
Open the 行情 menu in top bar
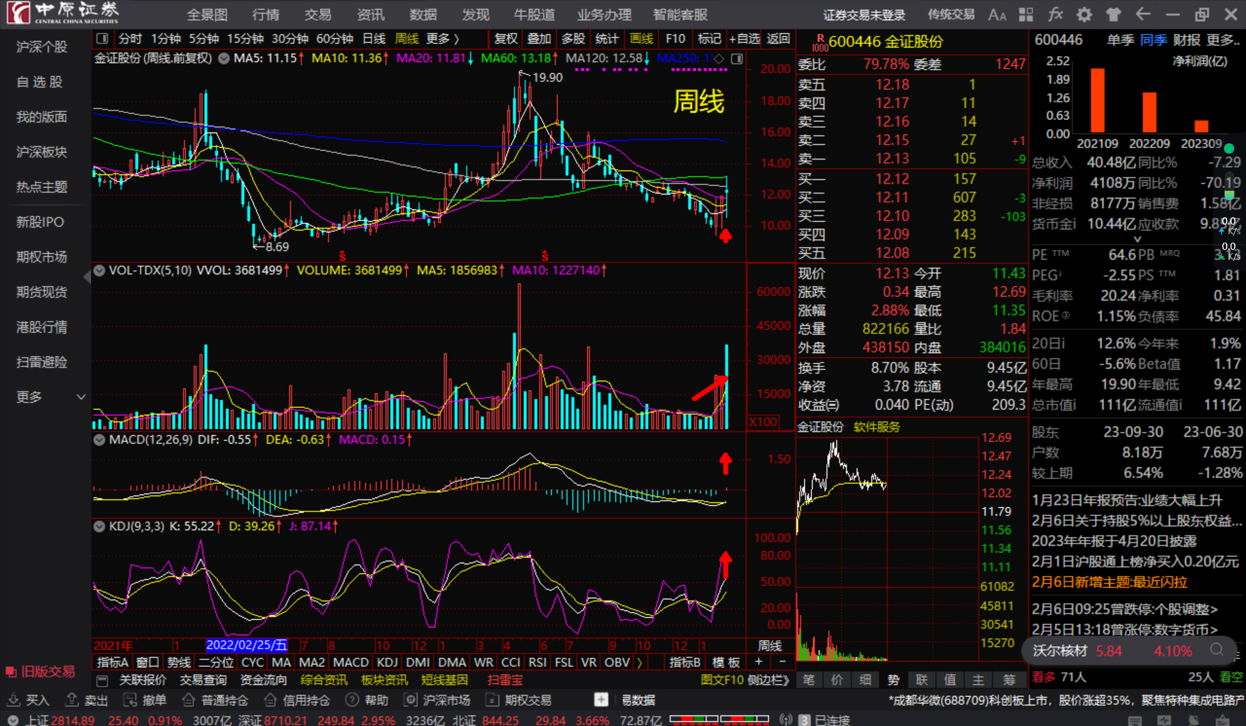(265, 14)
